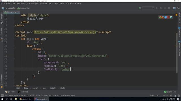Image resolution: width=181 pixels, height=101 pixels.
Task: Open file in Firefox browser
Action: (x=163, y=17)
